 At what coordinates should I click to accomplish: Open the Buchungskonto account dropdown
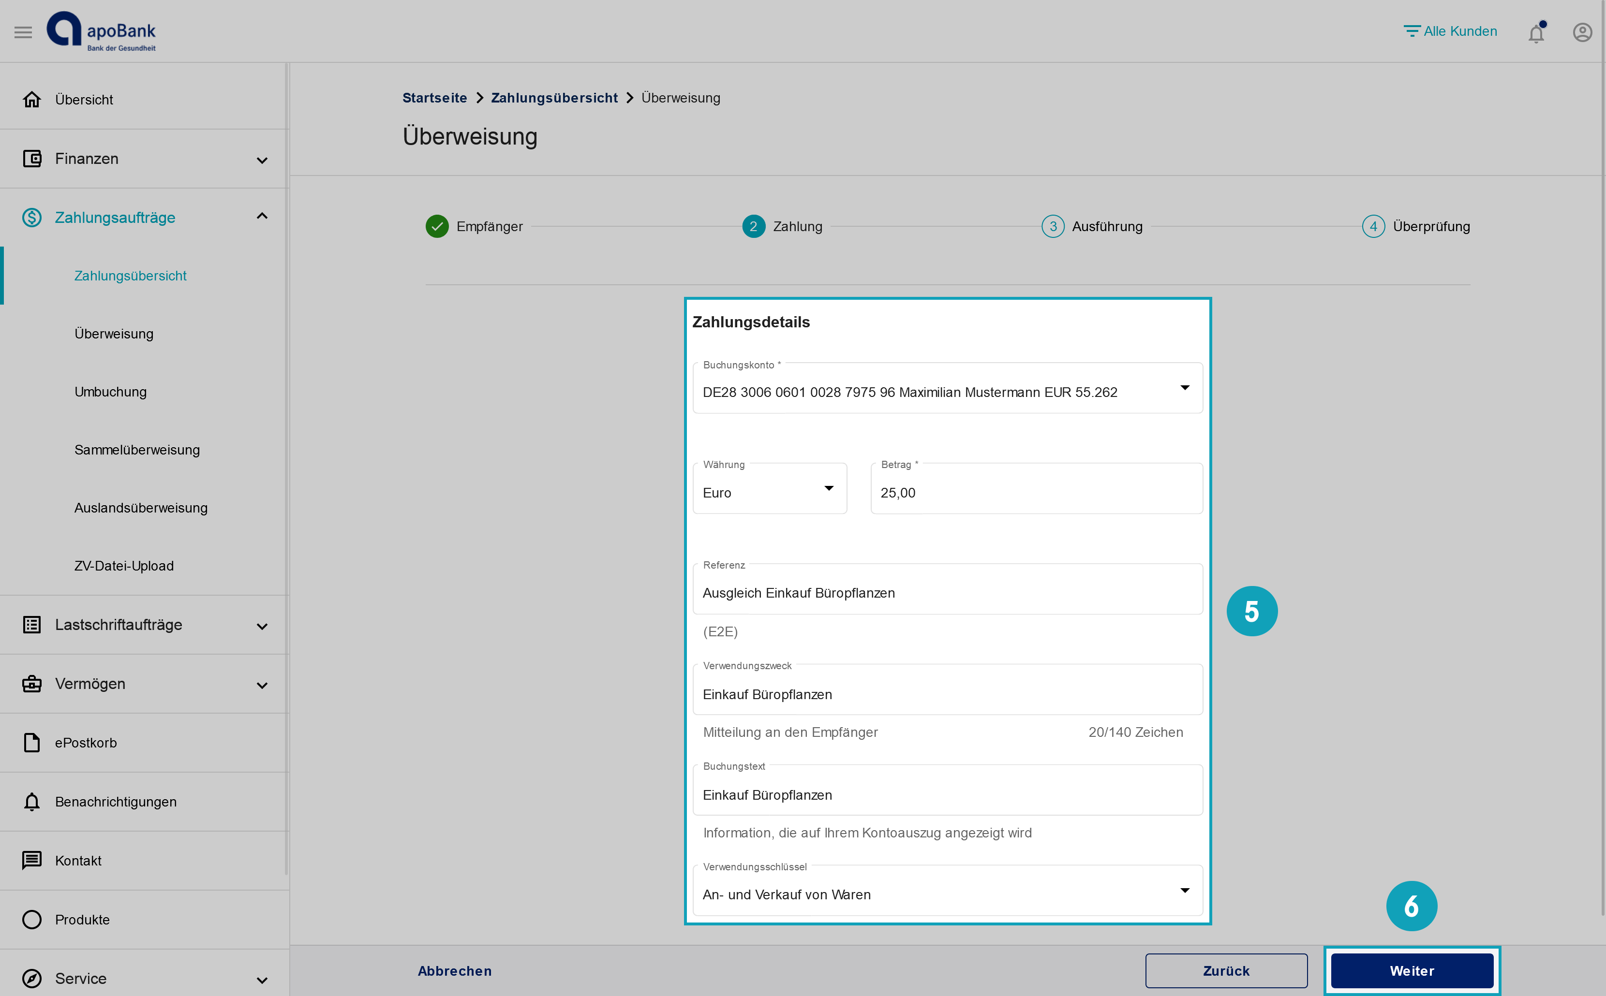click(x=948, y=388)
